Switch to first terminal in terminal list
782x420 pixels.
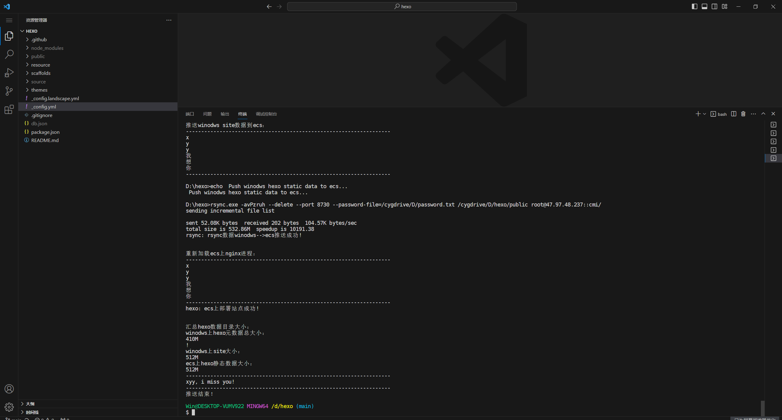tap(773, 125)
